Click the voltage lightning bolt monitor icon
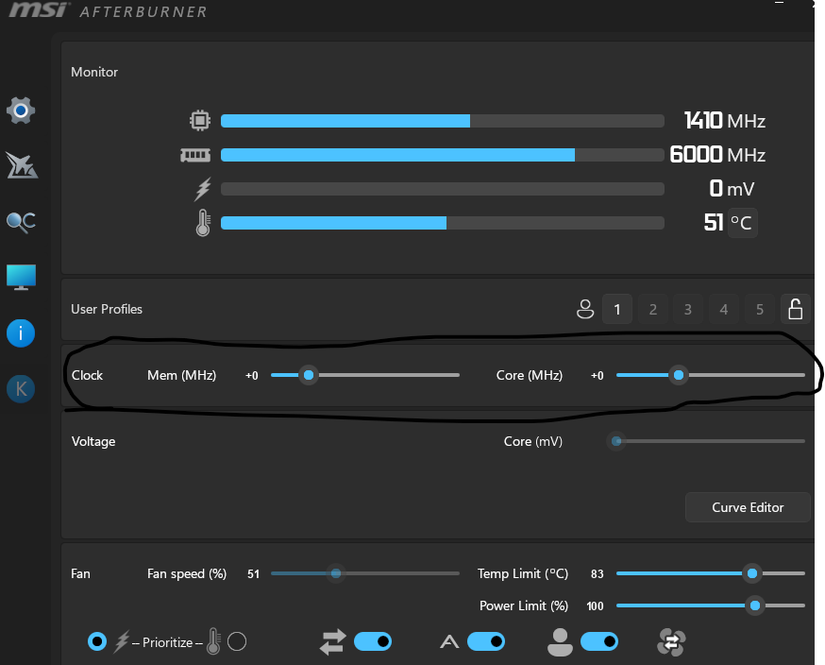The width and height of the screenshot is (825, 665). pos(203,189)
